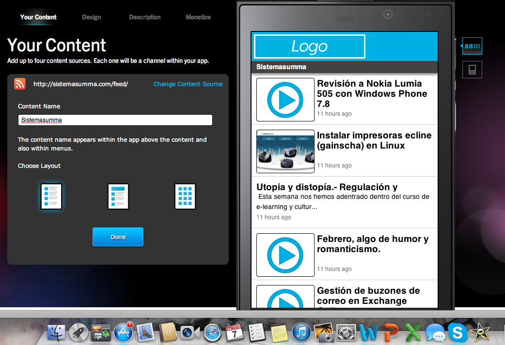Go to the Monetize tab
This screenshot has width=505, height=345.
(198, 17)
